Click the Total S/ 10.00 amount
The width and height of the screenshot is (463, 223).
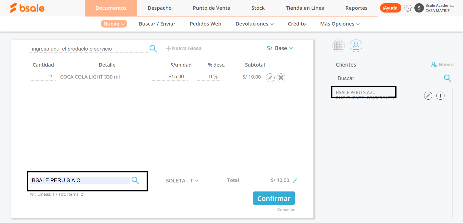click(x=280, y=180)
